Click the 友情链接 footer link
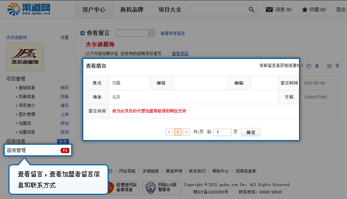 (150, 171)
